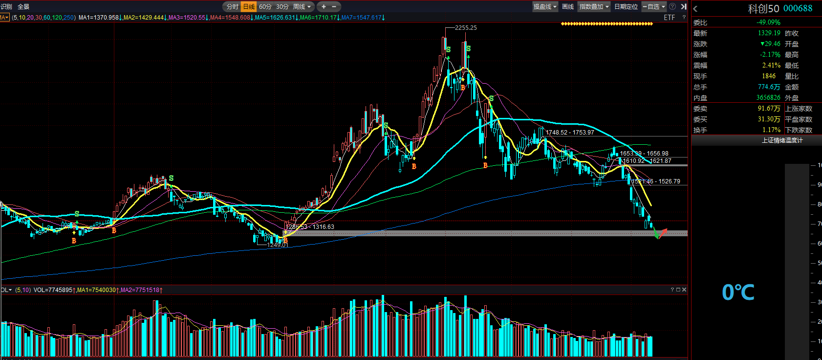
Task: Click the 1521.46 - 1526.79 gap label
Action: (656, 181)
